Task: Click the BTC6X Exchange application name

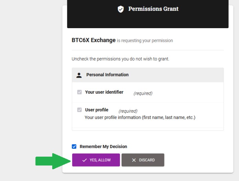Action: [94, 40]
